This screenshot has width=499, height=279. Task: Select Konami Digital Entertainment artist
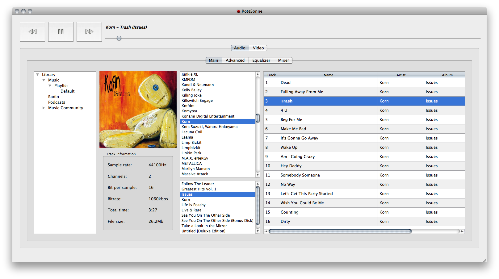tap(218, 116)
